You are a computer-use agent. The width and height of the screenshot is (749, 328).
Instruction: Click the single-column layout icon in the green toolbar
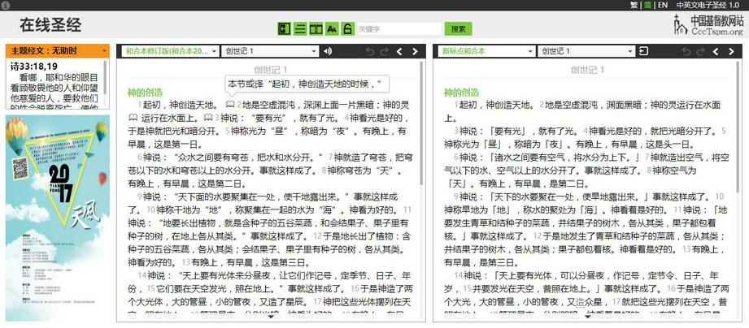tap(300, 29)
